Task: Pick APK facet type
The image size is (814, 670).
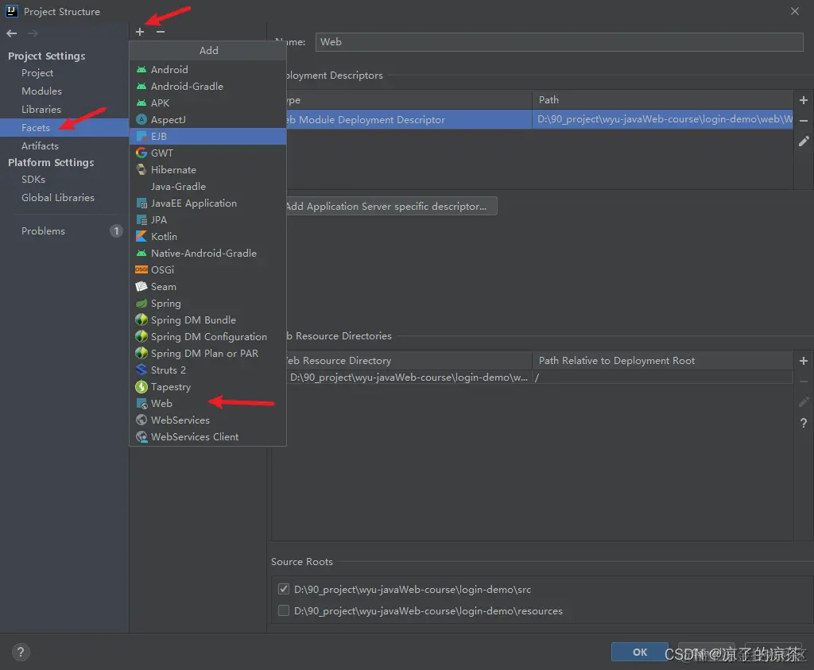Action: pyautogui.click(x=207, y=103)
